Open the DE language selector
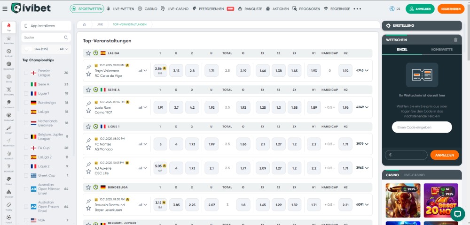The width and height of the screenshot is (470, 225). pyautogui.click(x=395, y=8)
